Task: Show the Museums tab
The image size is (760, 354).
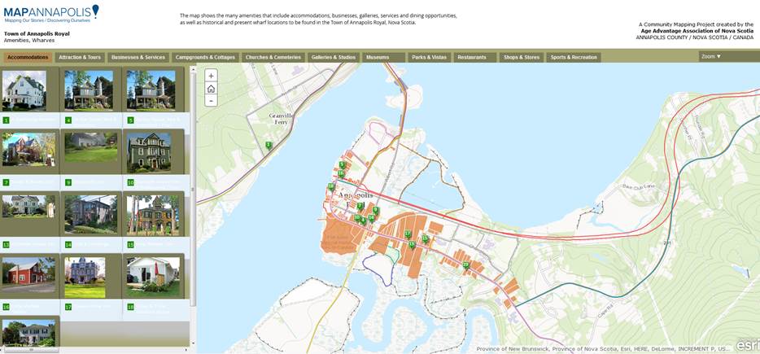Action: click(383, 58)
